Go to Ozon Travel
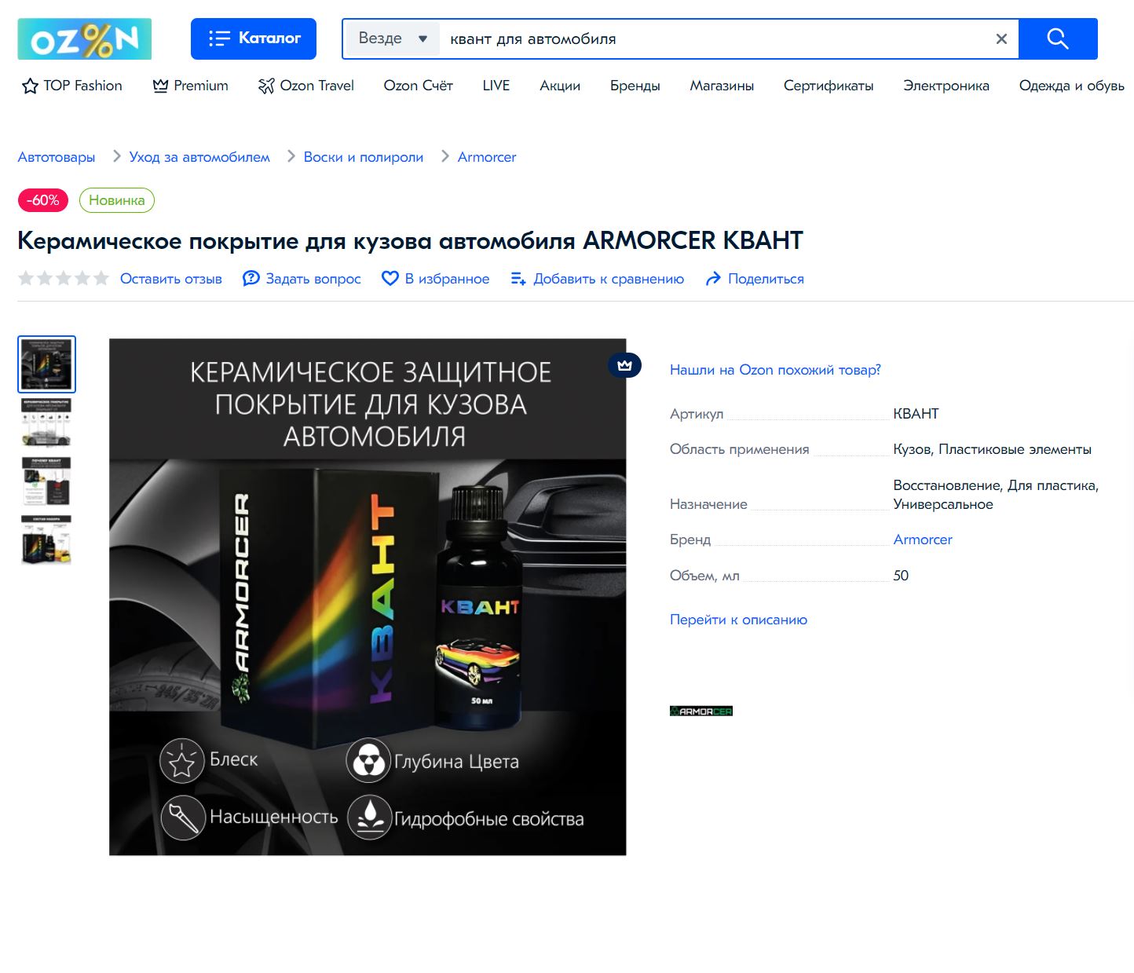Screen dimensions: 1134x973 306,86
